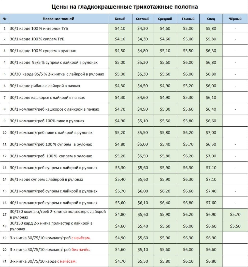Select the 'Тёмный' column header
Image resolution: width=248 pixels, height=267 pixels.
tap(188, 19)
